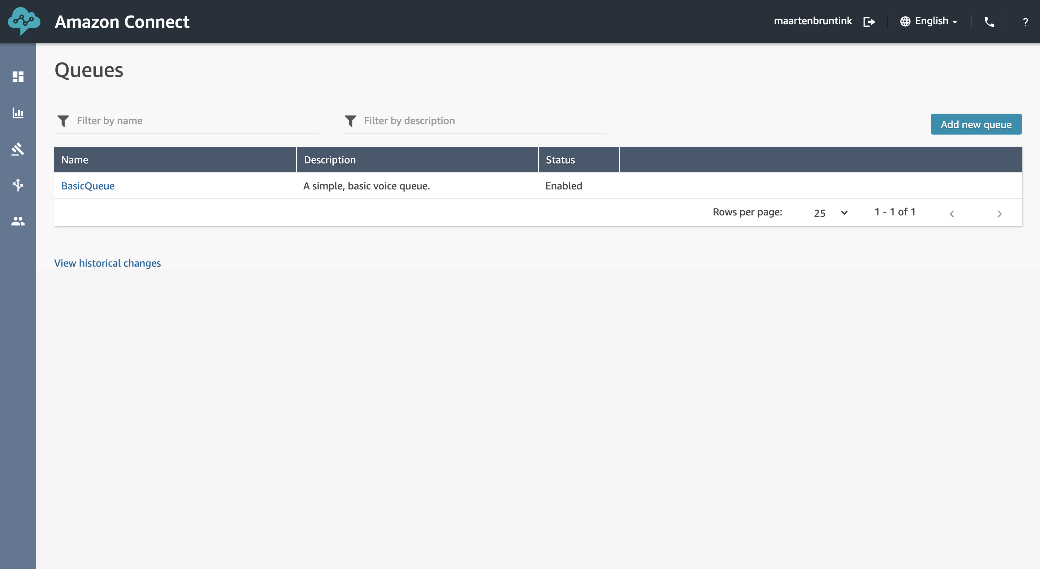Open the Dashboard sidebar icon
This screenshot has width=1040, height=569.
18,76
